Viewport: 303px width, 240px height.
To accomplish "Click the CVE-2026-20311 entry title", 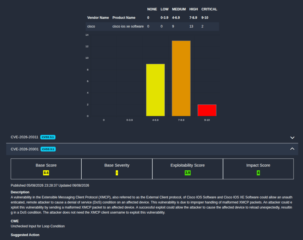I will click(25, 137).
